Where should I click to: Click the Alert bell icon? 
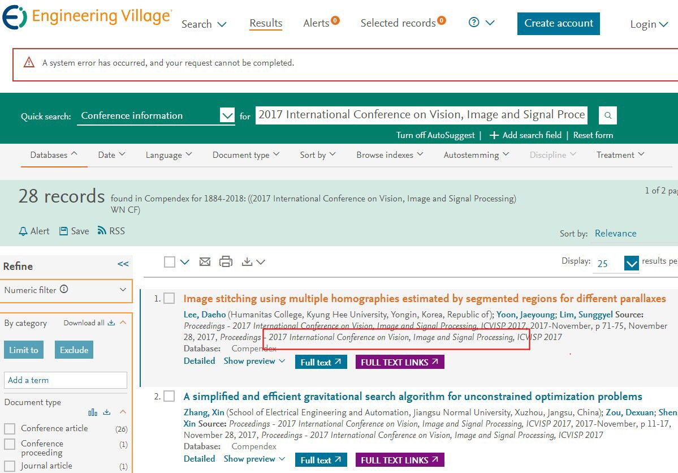click(23, 231)
